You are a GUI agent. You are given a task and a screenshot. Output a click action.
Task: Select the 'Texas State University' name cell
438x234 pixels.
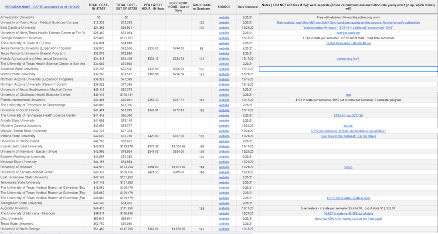click(42, 224)
